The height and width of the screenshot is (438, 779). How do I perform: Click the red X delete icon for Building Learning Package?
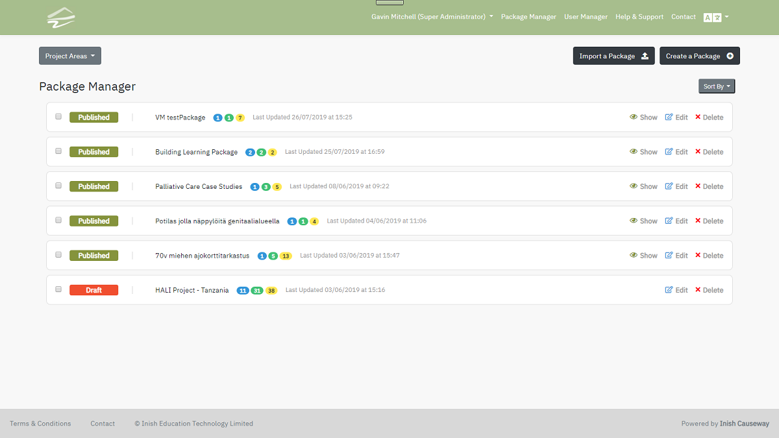point(698,152)
